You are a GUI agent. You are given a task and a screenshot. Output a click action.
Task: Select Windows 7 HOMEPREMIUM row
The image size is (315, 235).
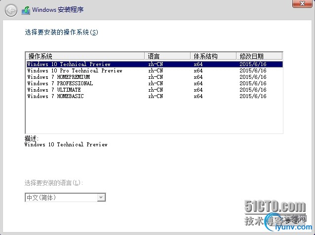[x=154, y=77]
